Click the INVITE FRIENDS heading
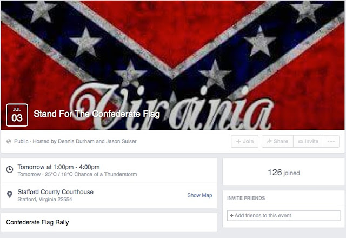Viewport: 346px width, 238px height. [246, 198]
